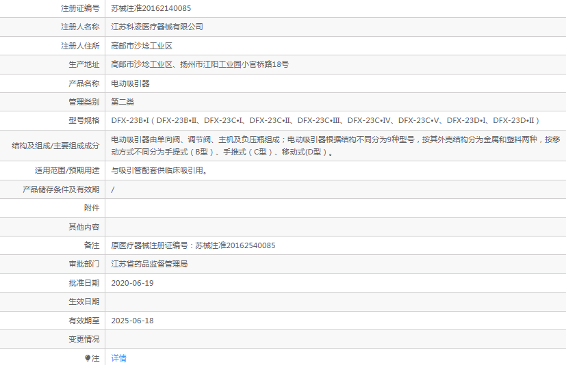
Task: Click the 其他内容 label
Action: [84, 227]
